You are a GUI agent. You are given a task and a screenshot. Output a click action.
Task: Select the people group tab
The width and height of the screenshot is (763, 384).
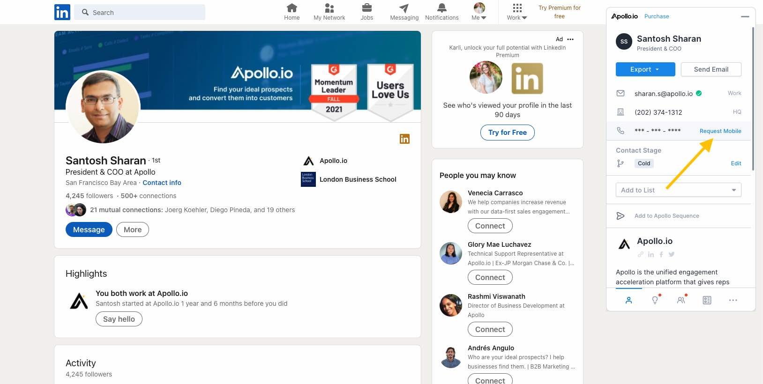[x=681, y=300]
